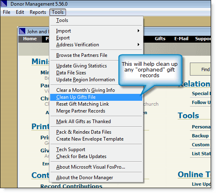Select Browse the Partners File
Viewport: 216px width, 193px height.
[x=82, y=55]
